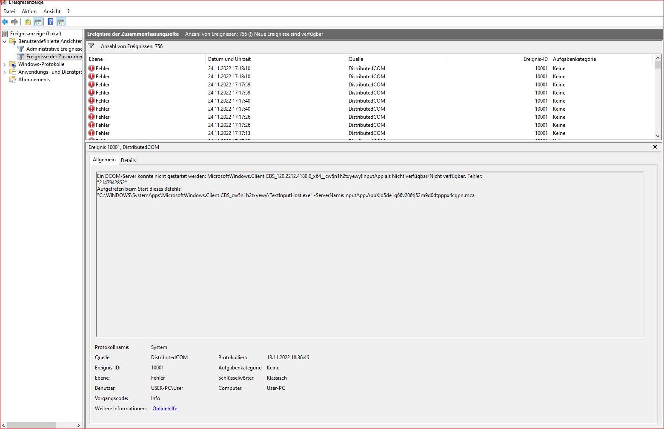Open the Ansicht menu
The image size is (664, 429).
point(52,11)
